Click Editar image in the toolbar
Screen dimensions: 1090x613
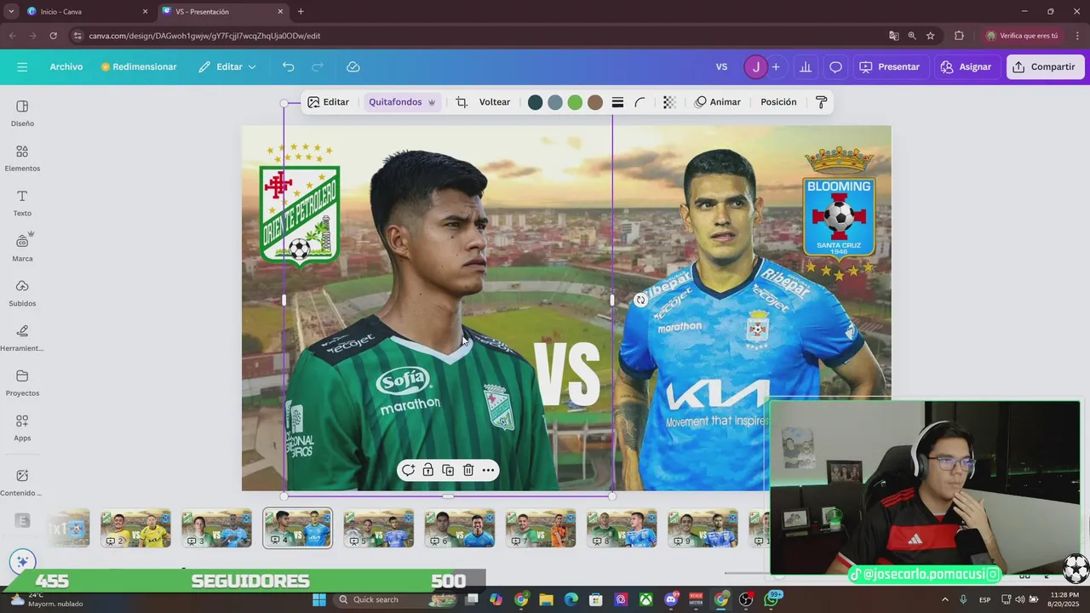click(x=328, y=102)
